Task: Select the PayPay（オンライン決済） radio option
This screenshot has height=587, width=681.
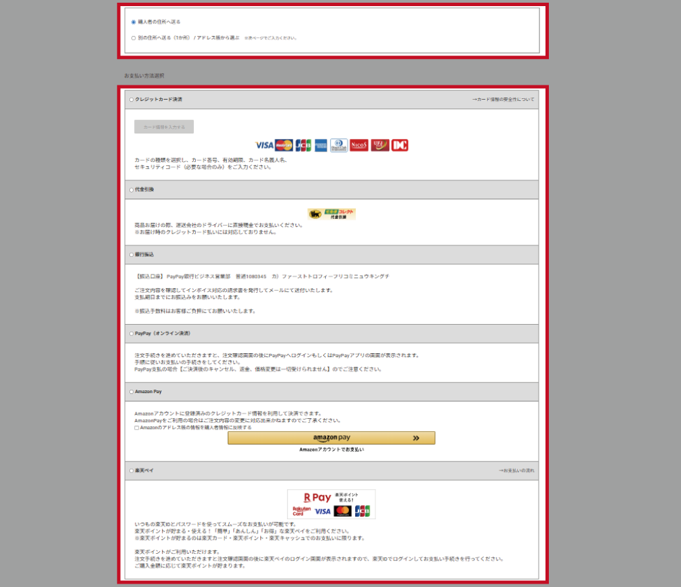Action: click(x=131, y=333)
